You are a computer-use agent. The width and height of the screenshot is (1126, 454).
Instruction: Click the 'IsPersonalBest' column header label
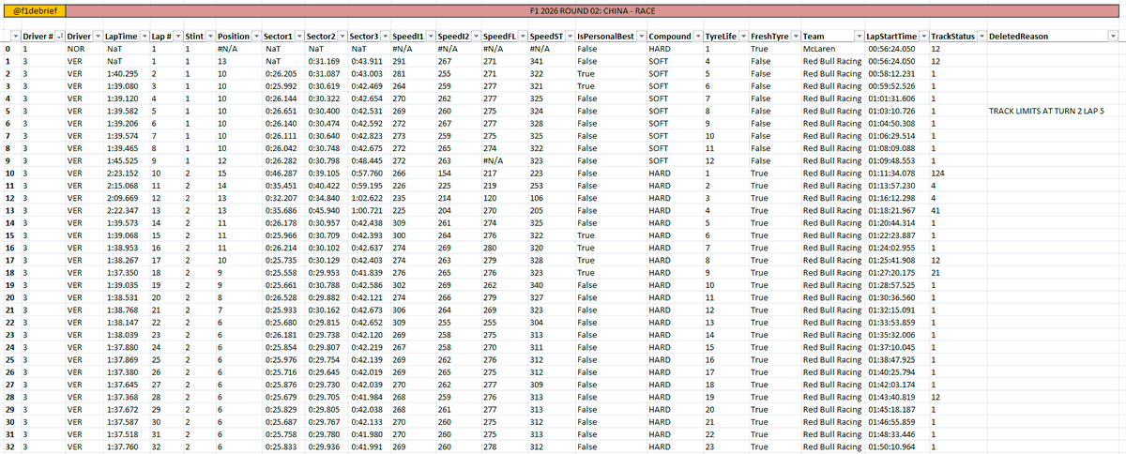[604, 36]
